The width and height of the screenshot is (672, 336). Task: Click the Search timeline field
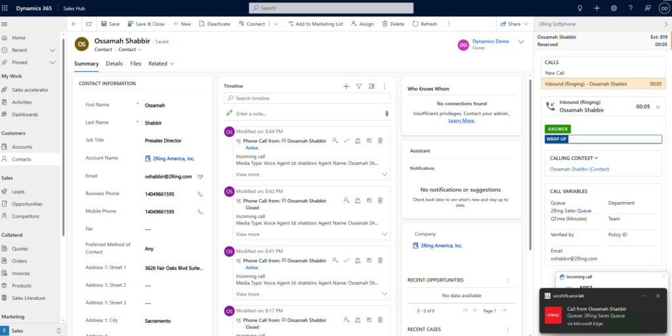tap(307, 98)
